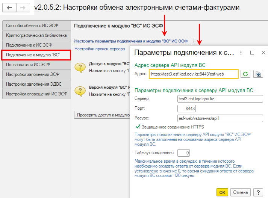Viewport: 268px width, 198px height.
Task: Click the Ресурс input field
Action: click(220, 118)
